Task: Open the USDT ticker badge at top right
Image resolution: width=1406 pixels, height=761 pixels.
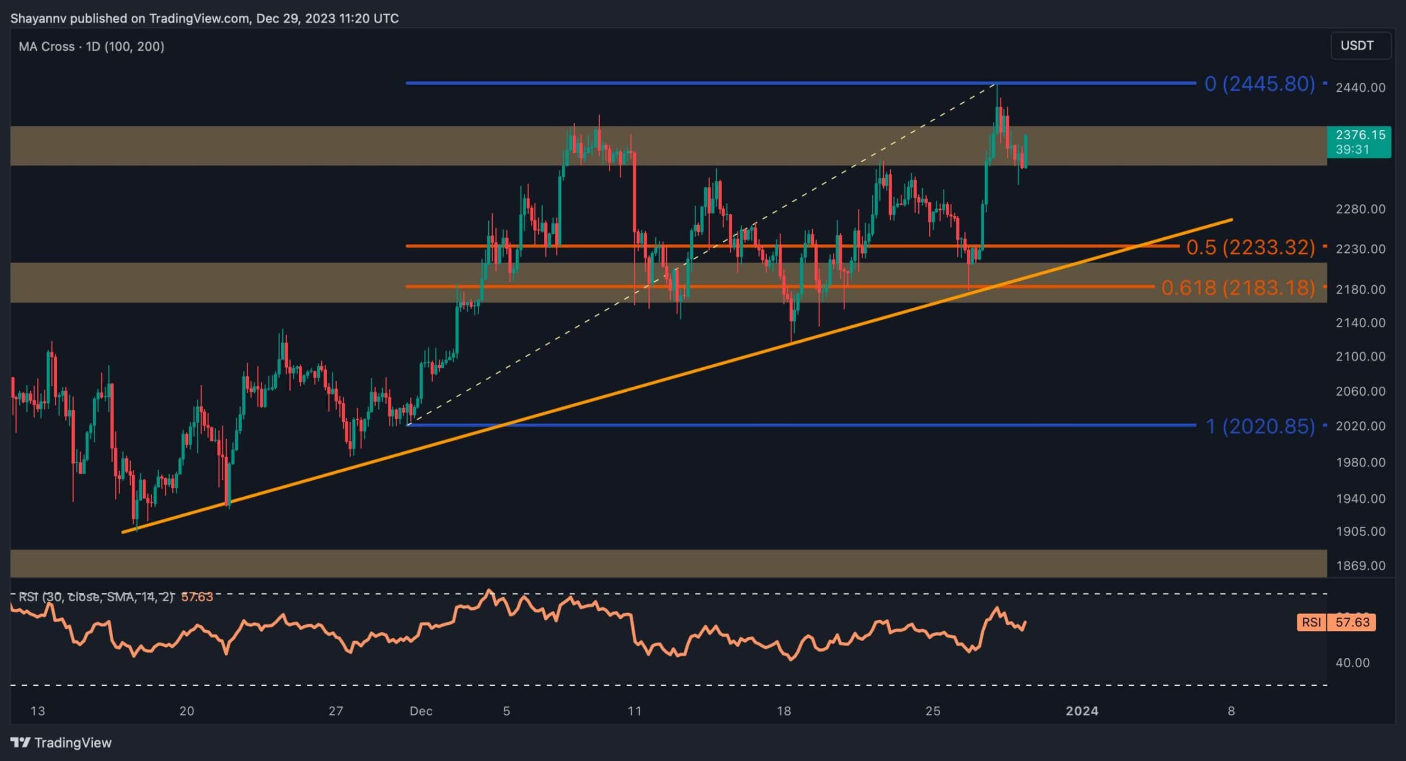Action: pos(1360,46)
